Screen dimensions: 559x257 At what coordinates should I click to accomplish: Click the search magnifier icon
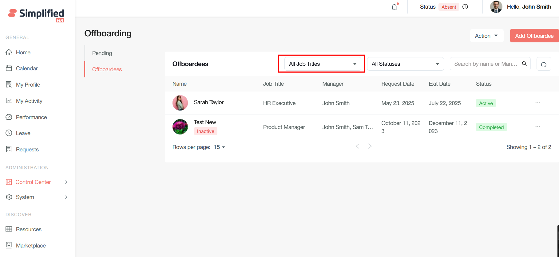click(525, 64)
